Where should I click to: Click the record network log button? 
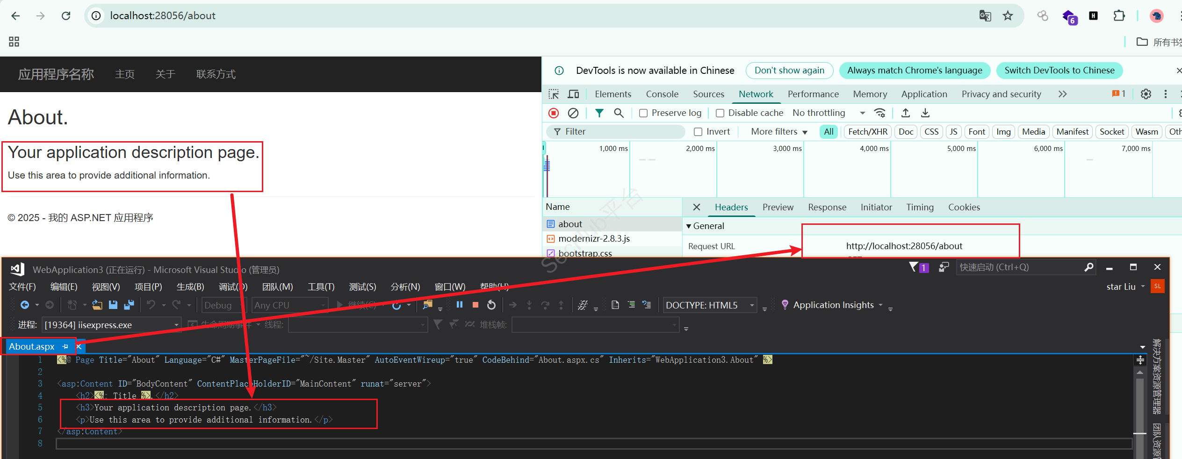(554, 113)
